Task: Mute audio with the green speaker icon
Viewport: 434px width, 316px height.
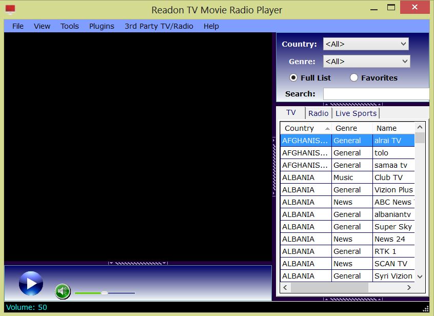Action: 63,291
